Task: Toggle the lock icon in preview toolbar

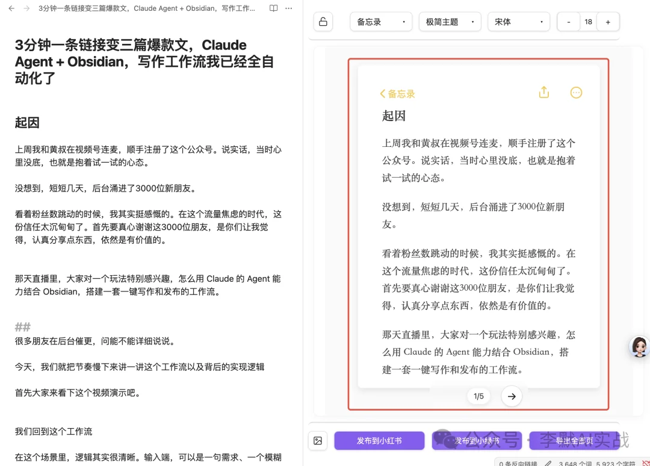Action: point(323,22)
